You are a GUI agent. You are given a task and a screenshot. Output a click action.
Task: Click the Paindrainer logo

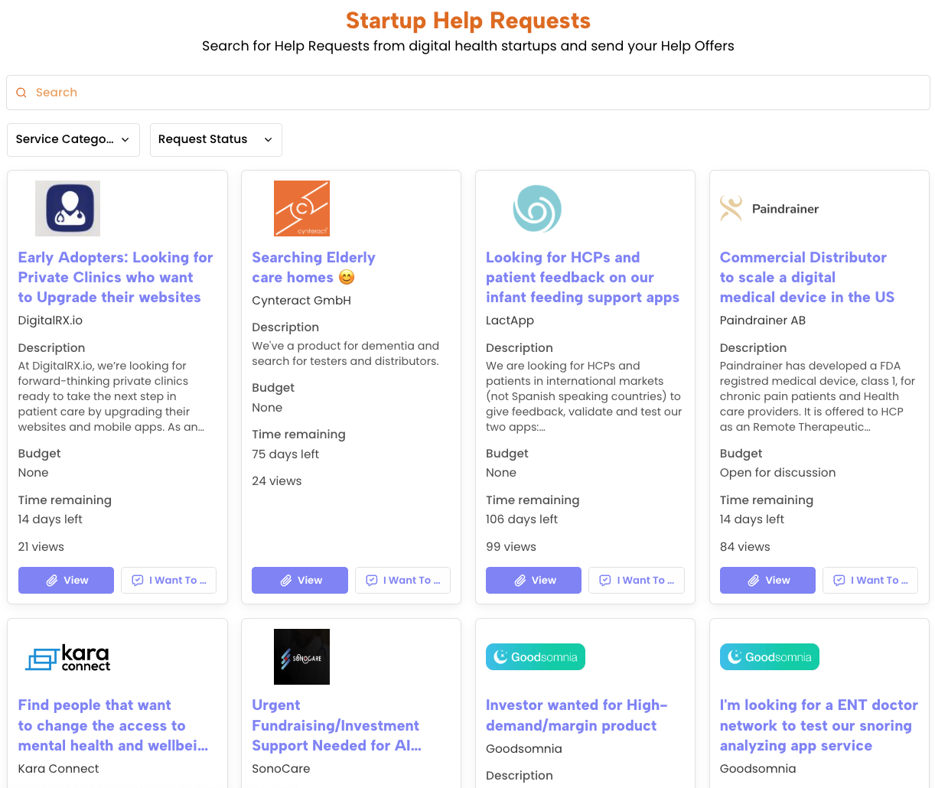coord(769,209)
